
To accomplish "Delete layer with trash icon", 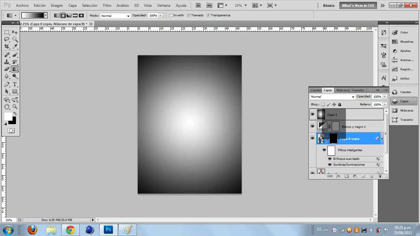I will tap(380, 176).
